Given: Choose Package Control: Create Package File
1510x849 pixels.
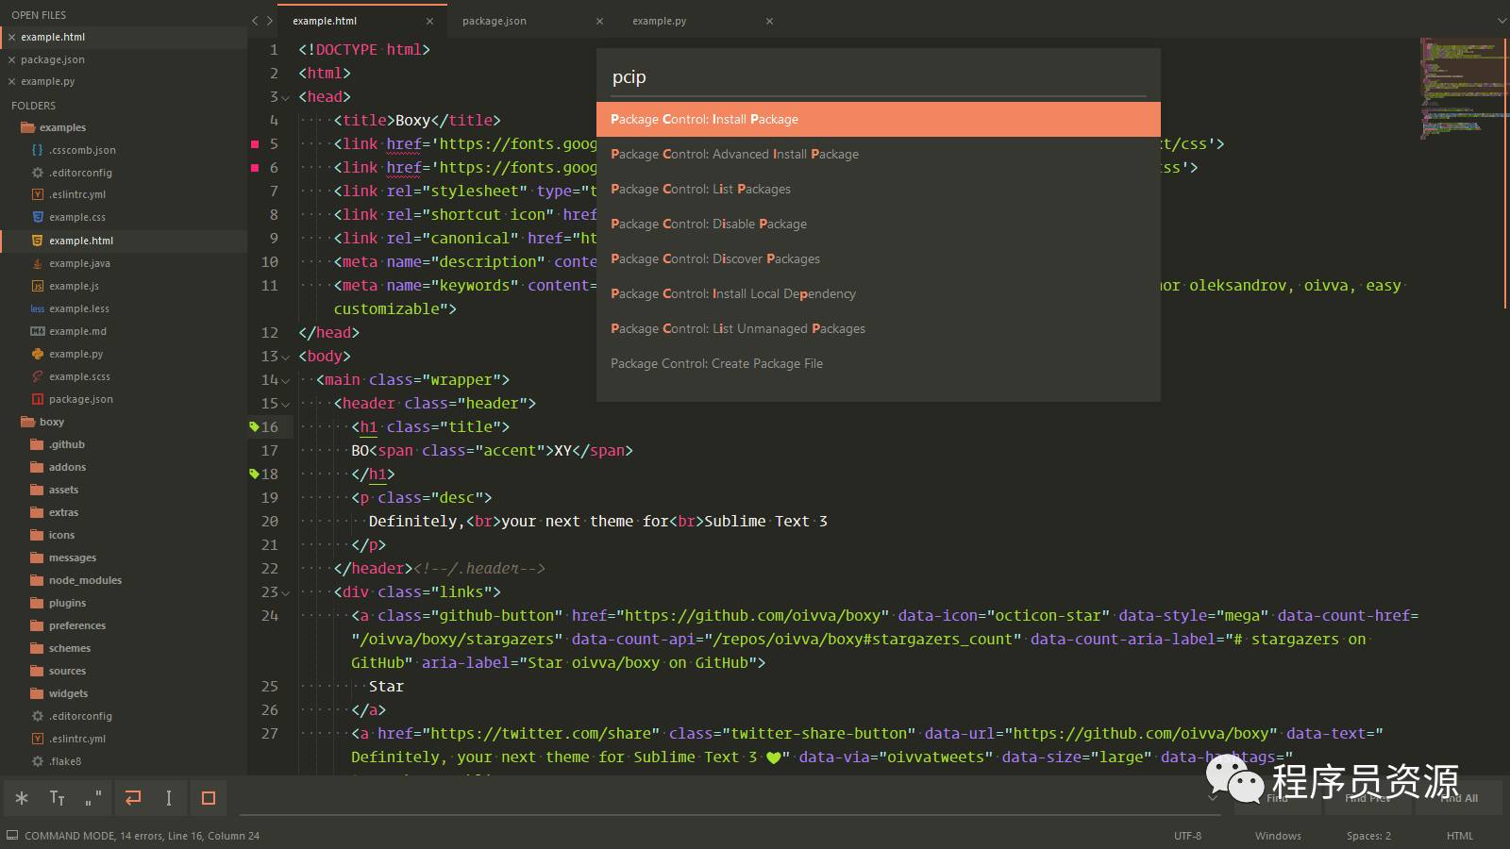Looking at the screenshot, I should pyautogui.click(x=878, y=363).
